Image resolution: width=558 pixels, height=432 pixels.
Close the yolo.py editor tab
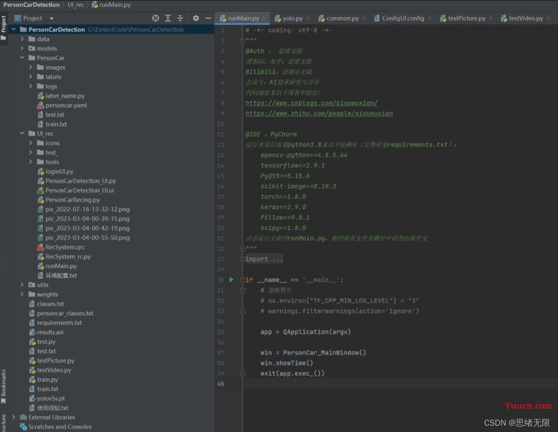[308, 18]
